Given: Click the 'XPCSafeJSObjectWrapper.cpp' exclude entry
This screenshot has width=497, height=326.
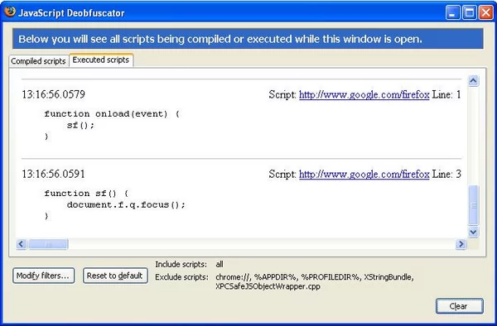Looking at the screenshot, I should pos(268,286).
